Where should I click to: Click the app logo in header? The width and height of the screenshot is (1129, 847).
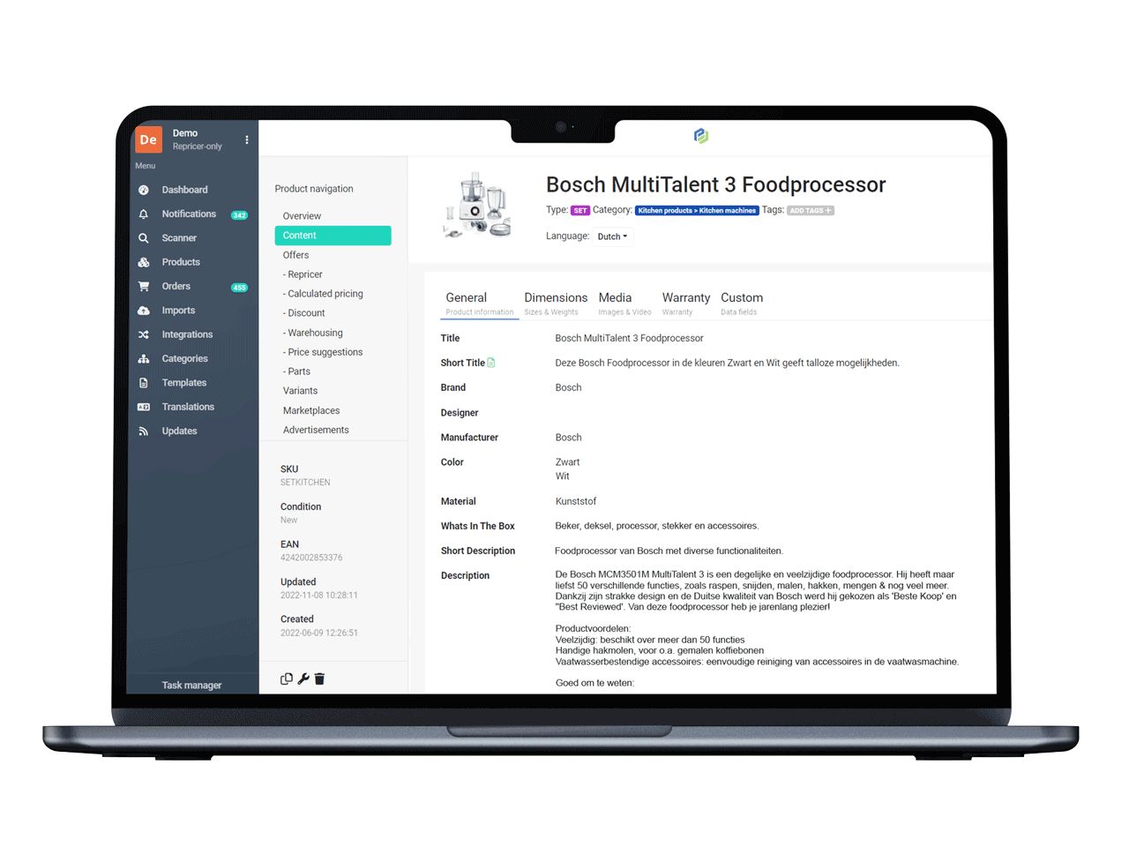(x=701, y=135)
